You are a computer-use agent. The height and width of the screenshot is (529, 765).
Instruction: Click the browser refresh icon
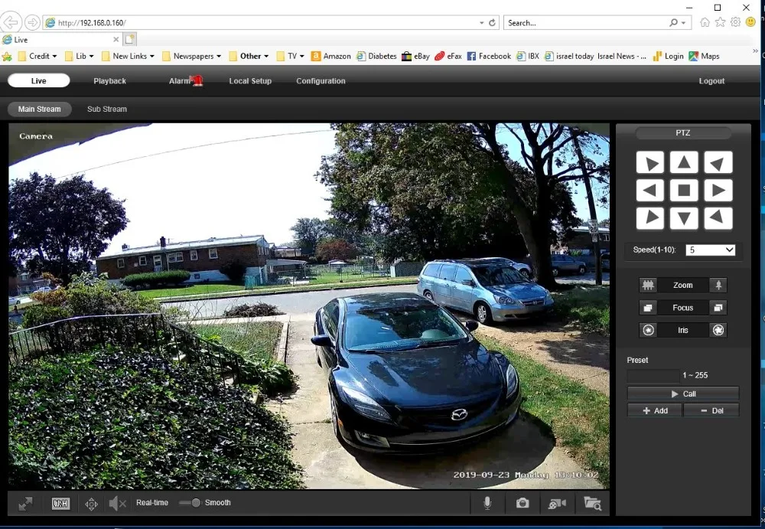pos(492,22)
